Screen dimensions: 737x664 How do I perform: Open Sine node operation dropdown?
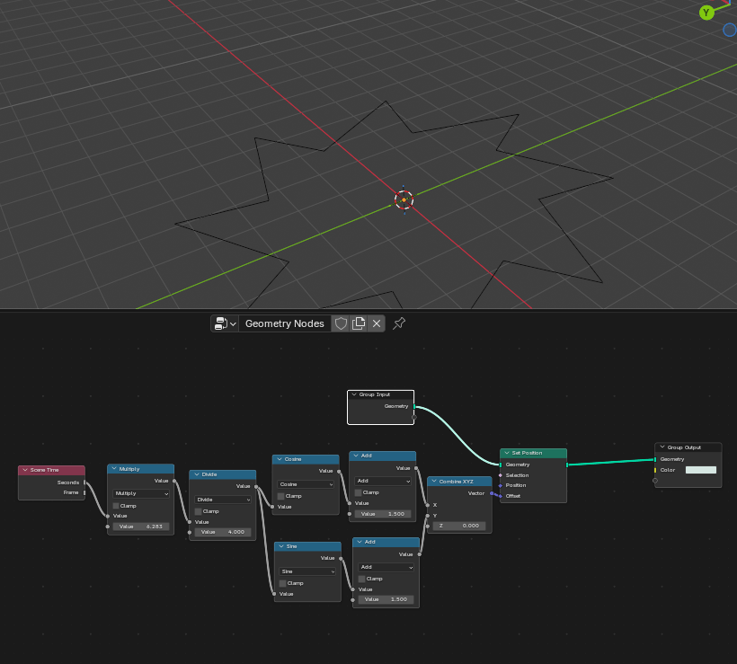[x=307, y=571]
